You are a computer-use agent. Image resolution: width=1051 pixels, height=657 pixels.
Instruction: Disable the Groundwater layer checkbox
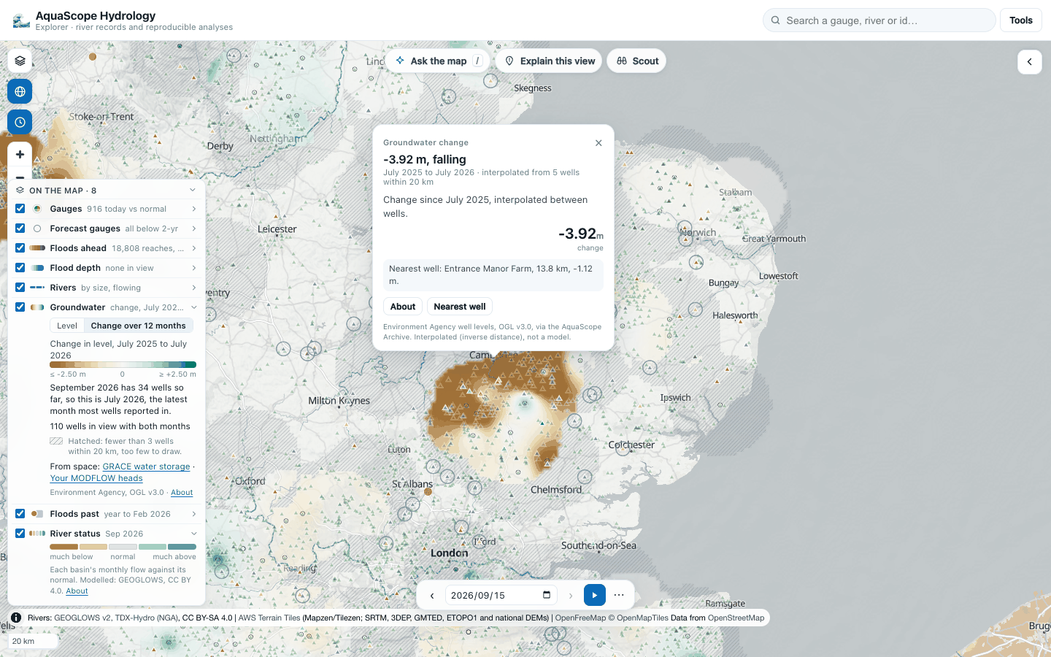20,307
